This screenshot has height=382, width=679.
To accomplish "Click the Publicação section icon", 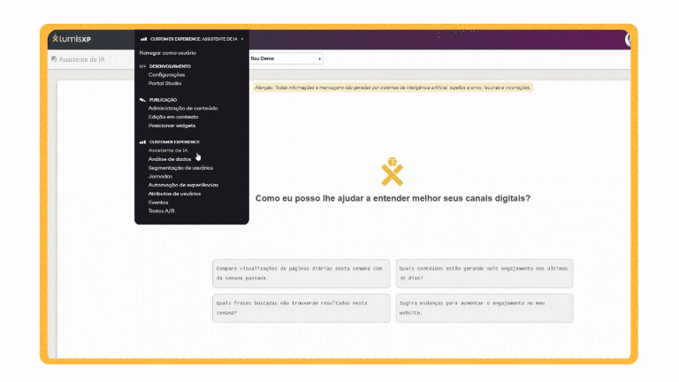I will 142,100.
